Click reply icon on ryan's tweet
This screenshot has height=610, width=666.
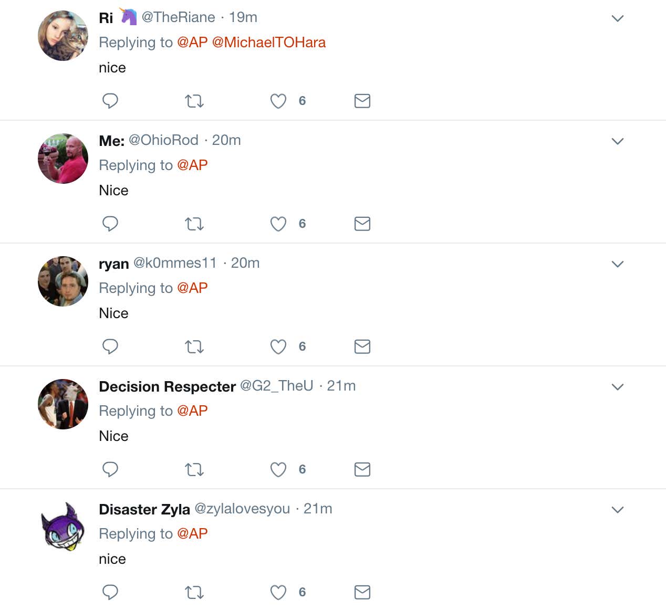(110, 346)
